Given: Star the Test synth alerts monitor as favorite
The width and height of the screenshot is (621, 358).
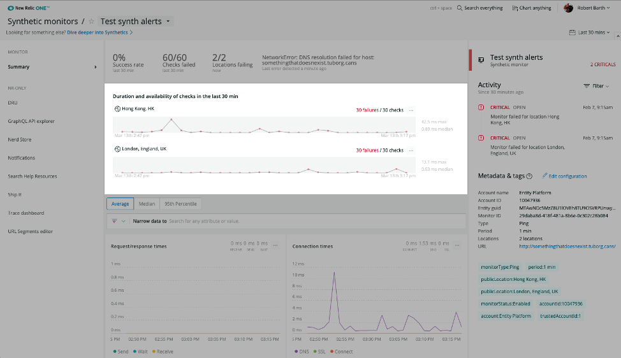Looking at the screenshot, I should [x=91, y=22].
